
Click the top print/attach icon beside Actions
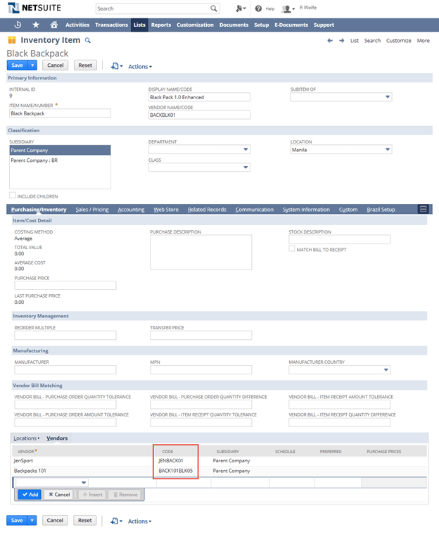117,66
